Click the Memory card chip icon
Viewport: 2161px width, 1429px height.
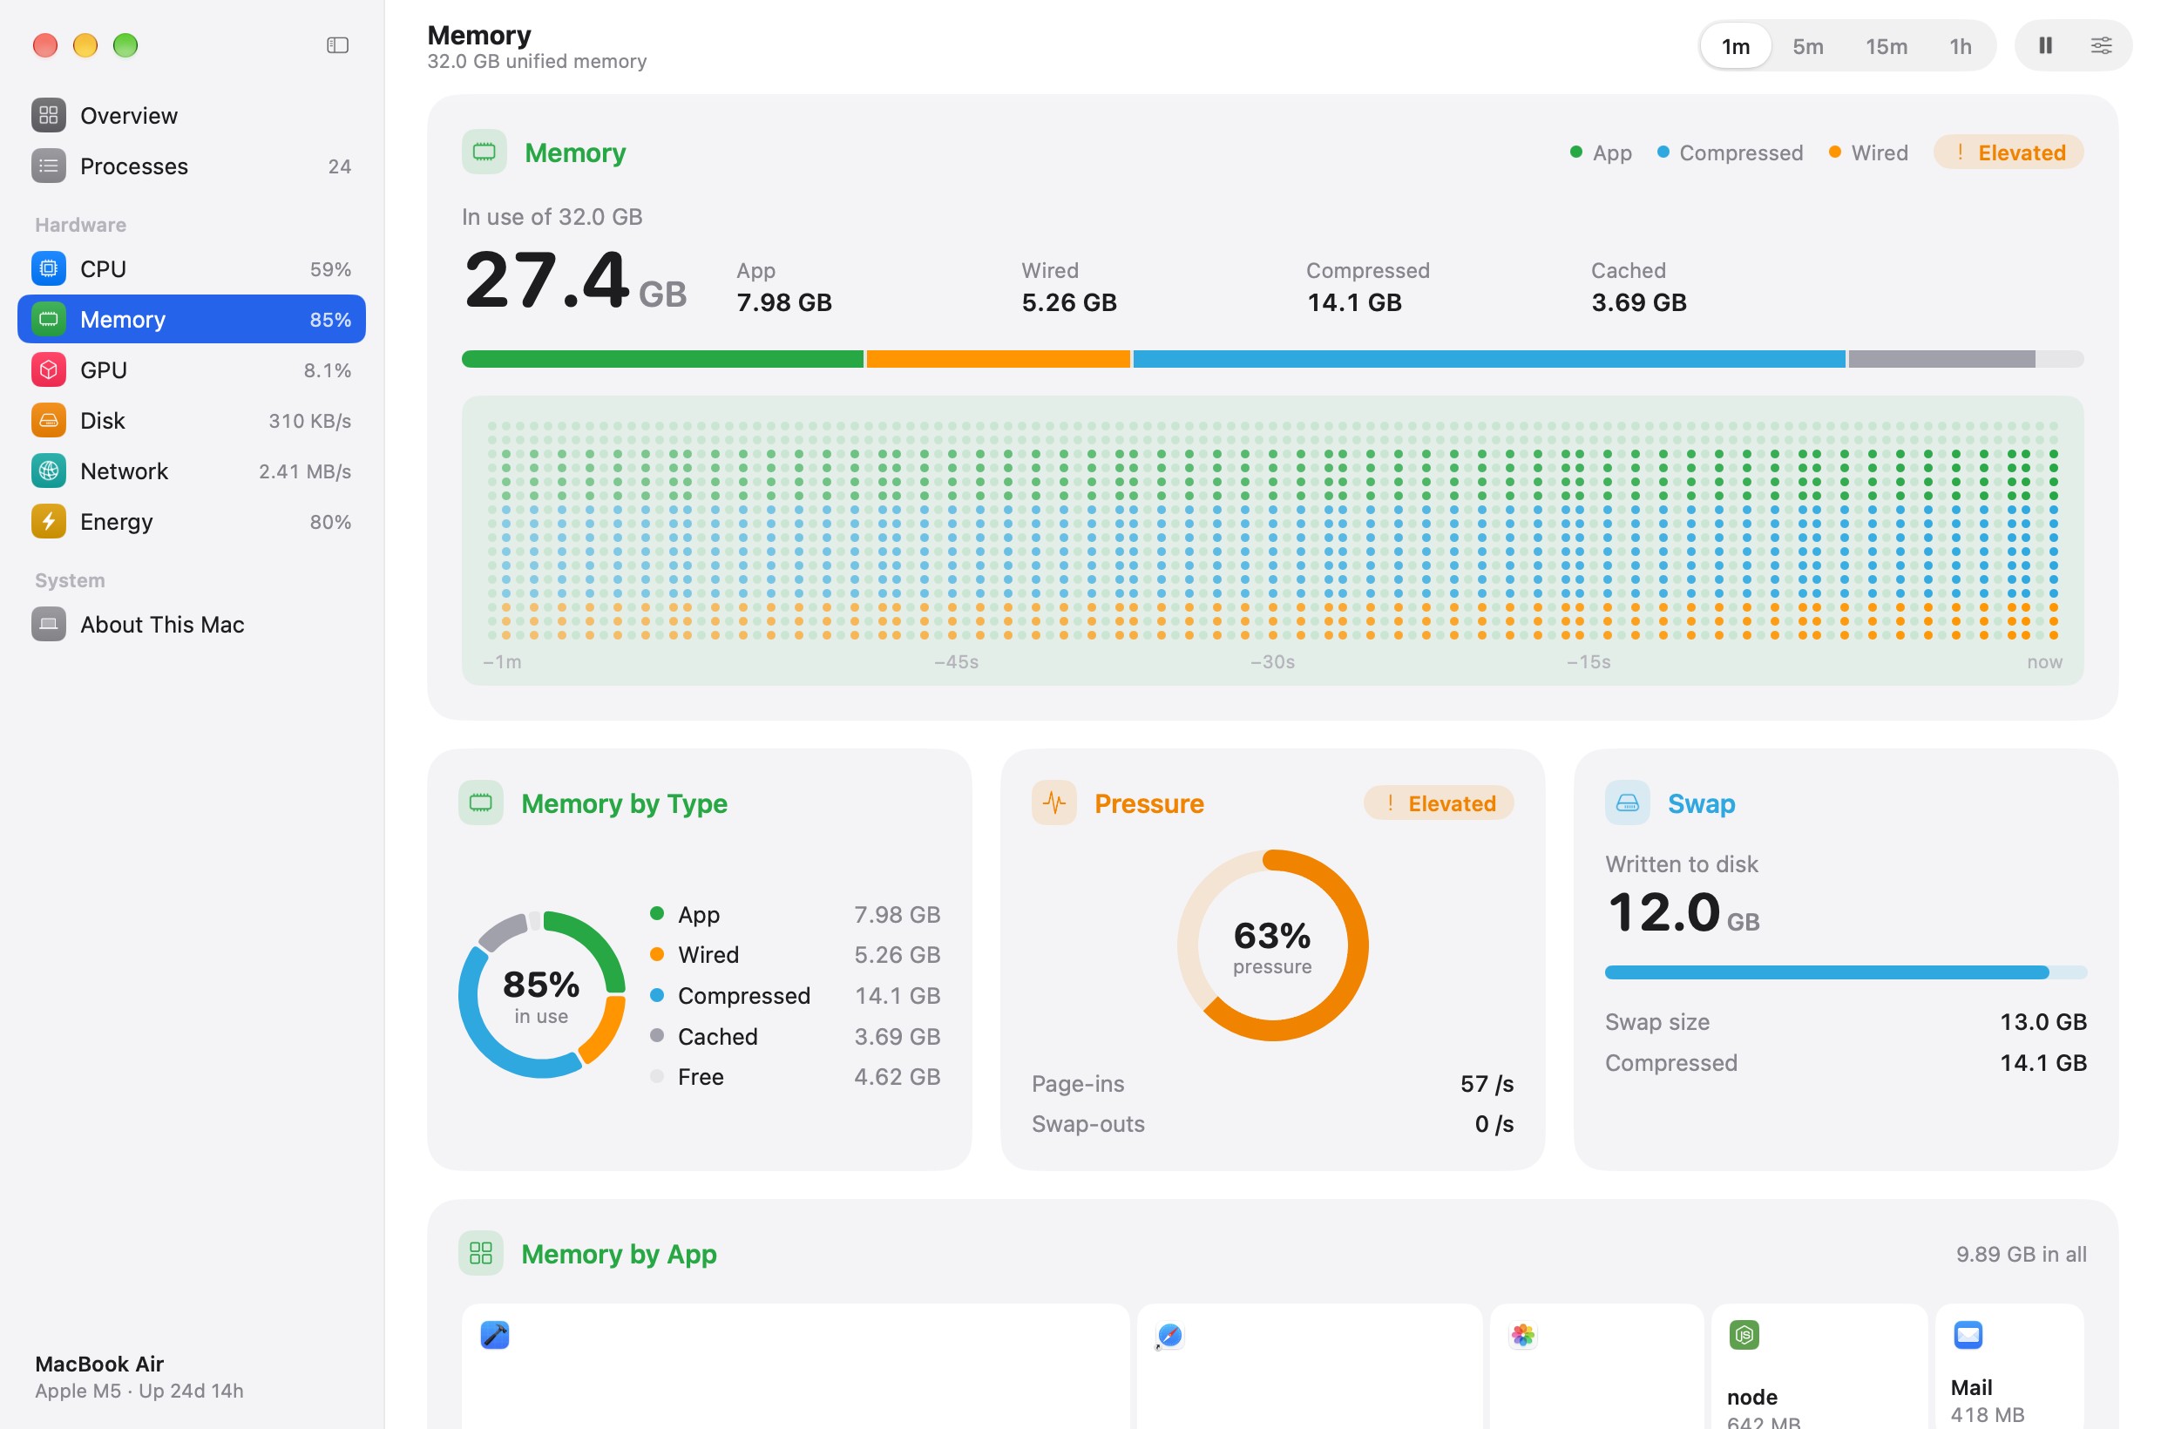(x=484, y=152)
